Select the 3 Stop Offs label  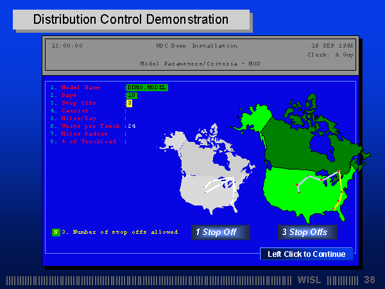(307, 232)
